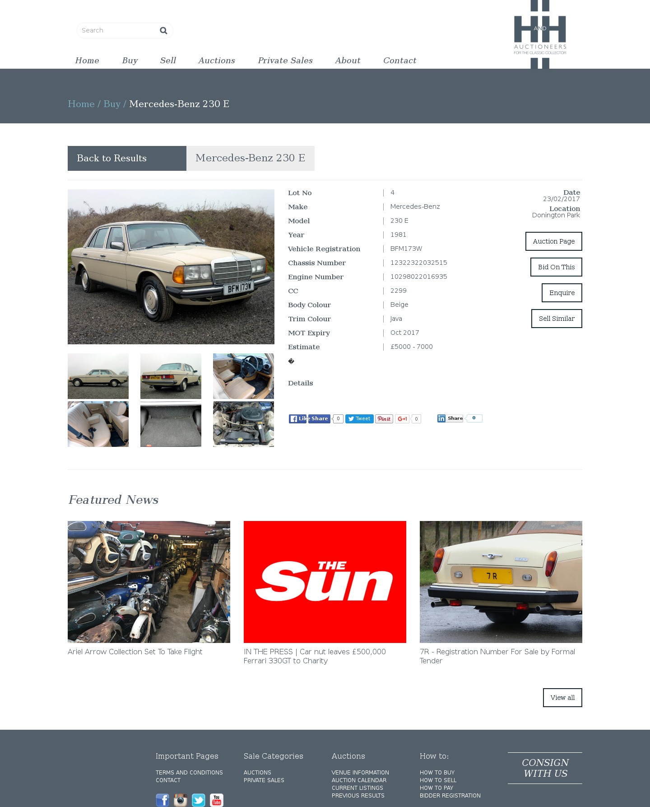Open HOW TO SELL footer link
The image size is (650, 807).
point(438,780)
